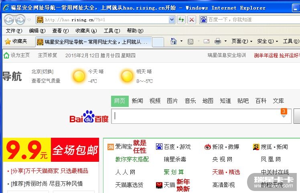Open 央视网 link
Image resolution: width=300 pixels, height=193 pixels.
point(222,159)
